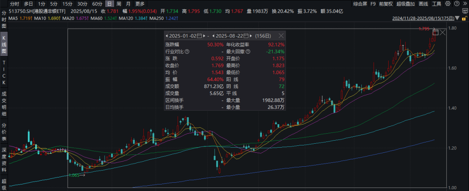
Task: Show help for 最大回撤
Action: tap(248, 52)
